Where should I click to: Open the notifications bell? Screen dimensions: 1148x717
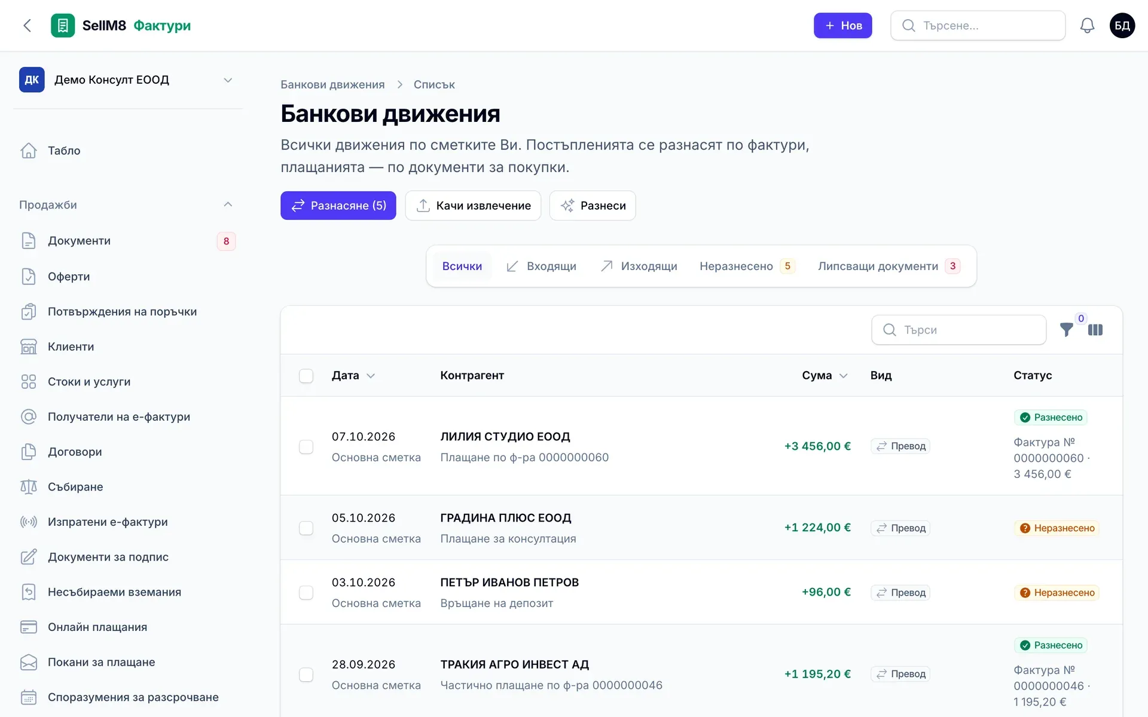coord(1087,26)
